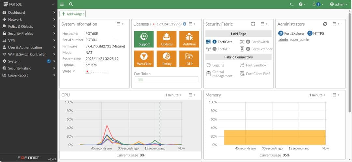This screenshot has width=352, height=162.
Task: Click the Add widget button
Action: (x=72, y=14)
